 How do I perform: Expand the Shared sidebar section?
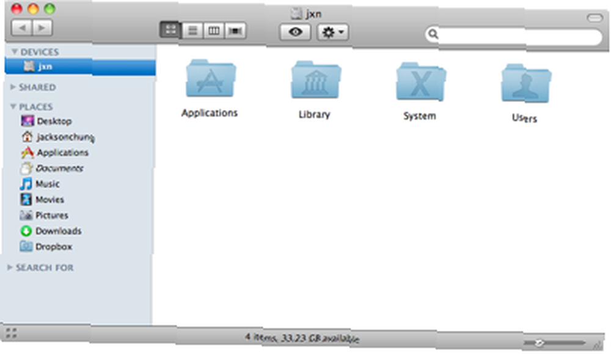point(13,87)
